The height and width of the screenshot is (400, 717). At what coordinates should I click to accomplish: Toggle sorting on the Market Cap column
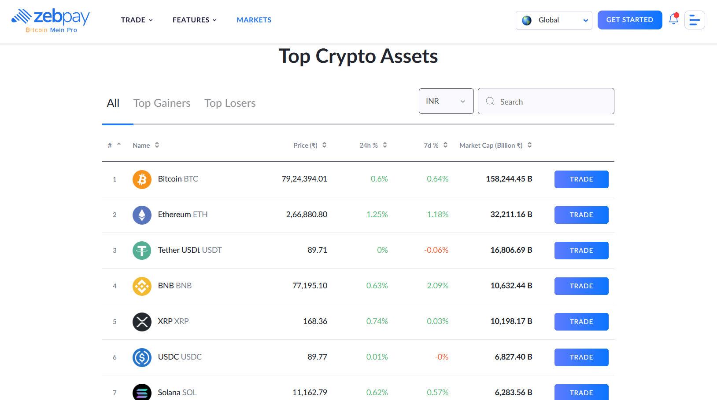[x=529, y=145]
